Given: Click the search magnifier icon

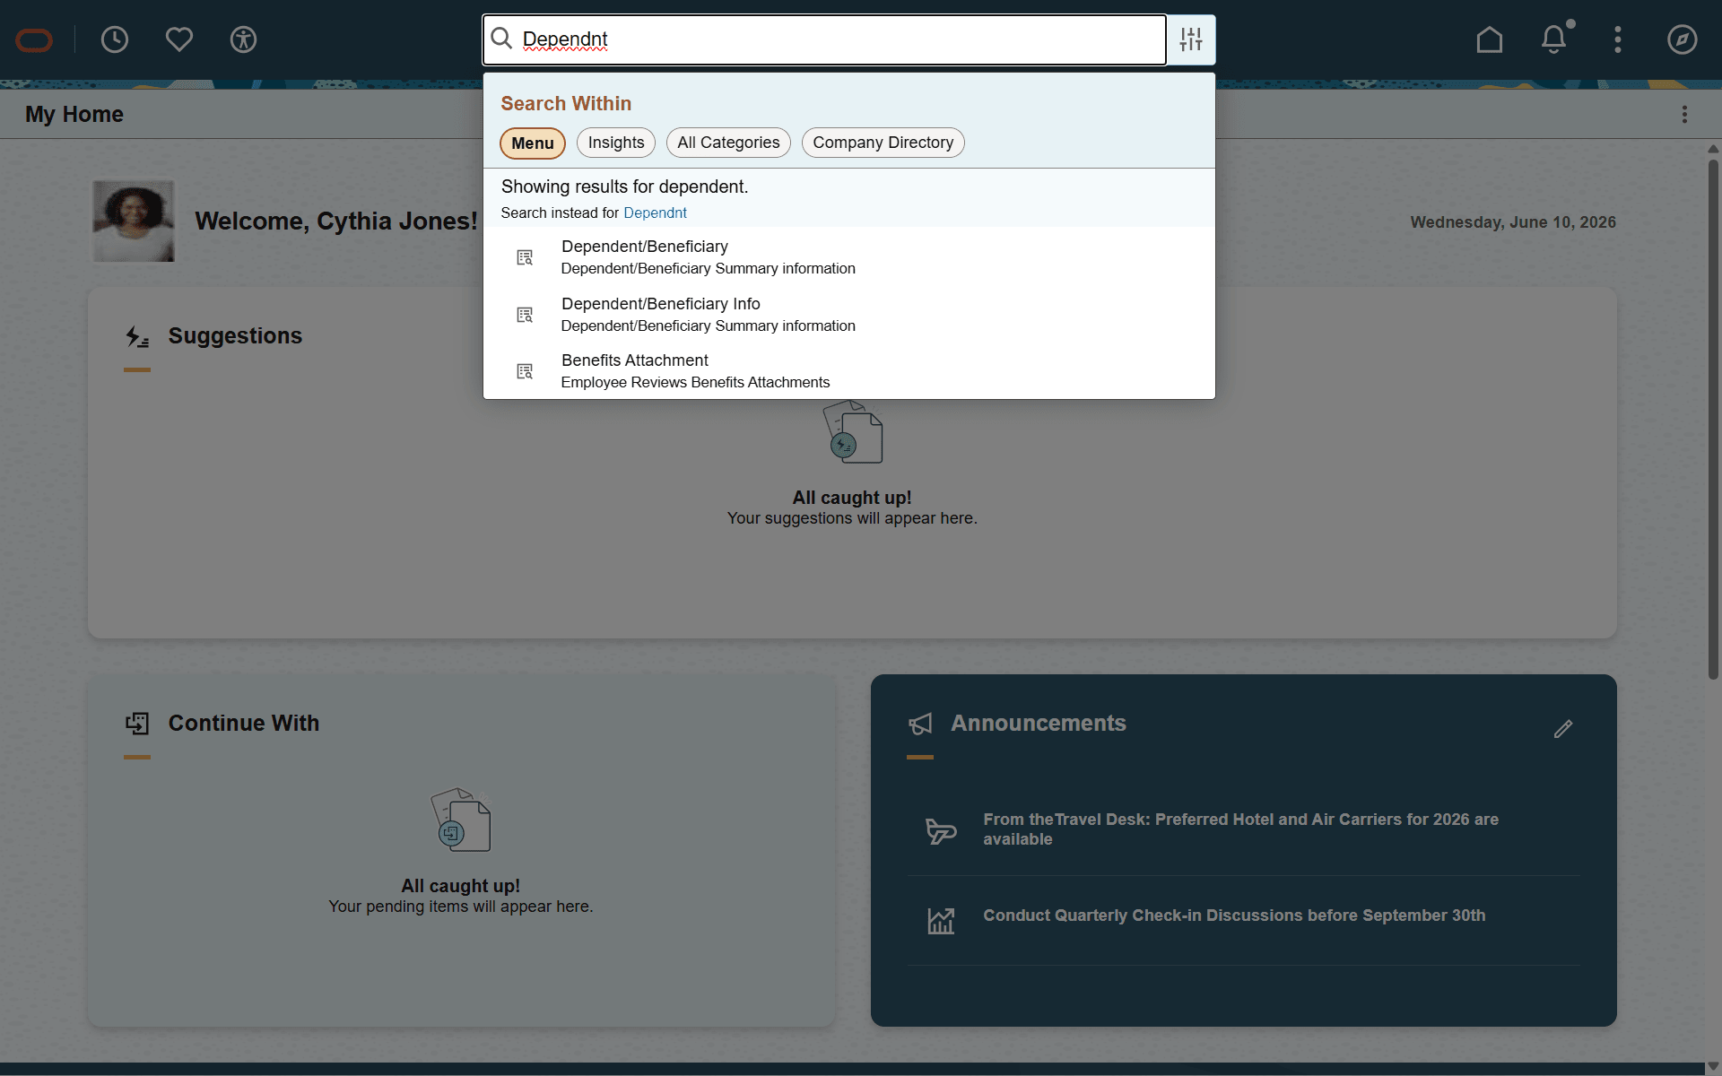Looking at the screenshot, I should coord(501,39).
